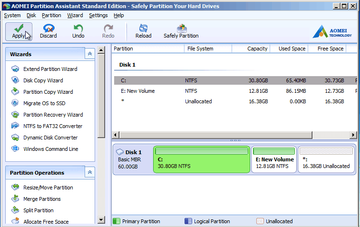Click Dynamic Disk Converter icon
The width and height of the screenshot is (360, 227).
click(15, 137)
